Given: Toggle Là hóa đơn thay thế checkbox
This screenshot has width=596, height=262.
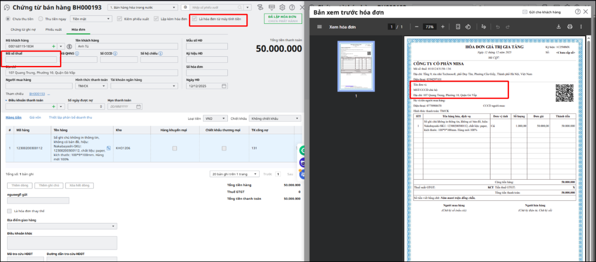Looking at the screenshot, I should tap(10, 211).
